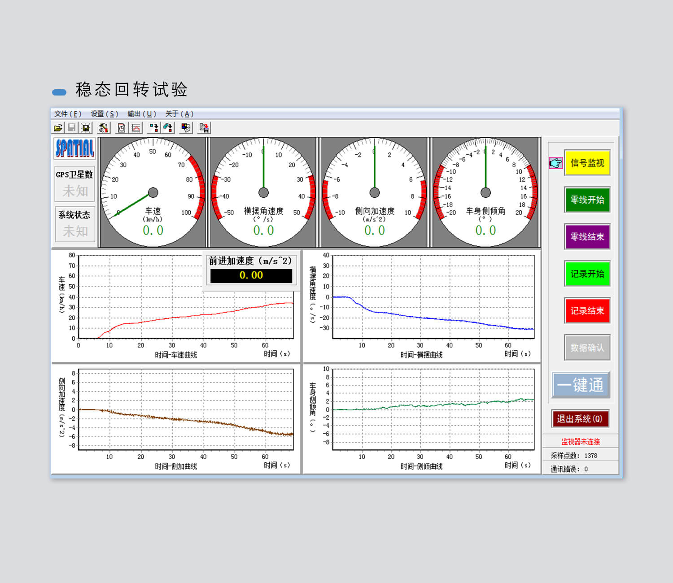Click the single-square transfer arrow icon
673x583 pixels.
154,128
